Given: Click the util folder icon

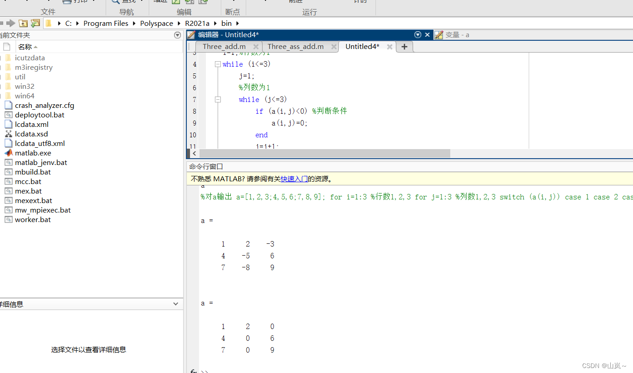Looking at the screenshot, I should pos(8,77).
